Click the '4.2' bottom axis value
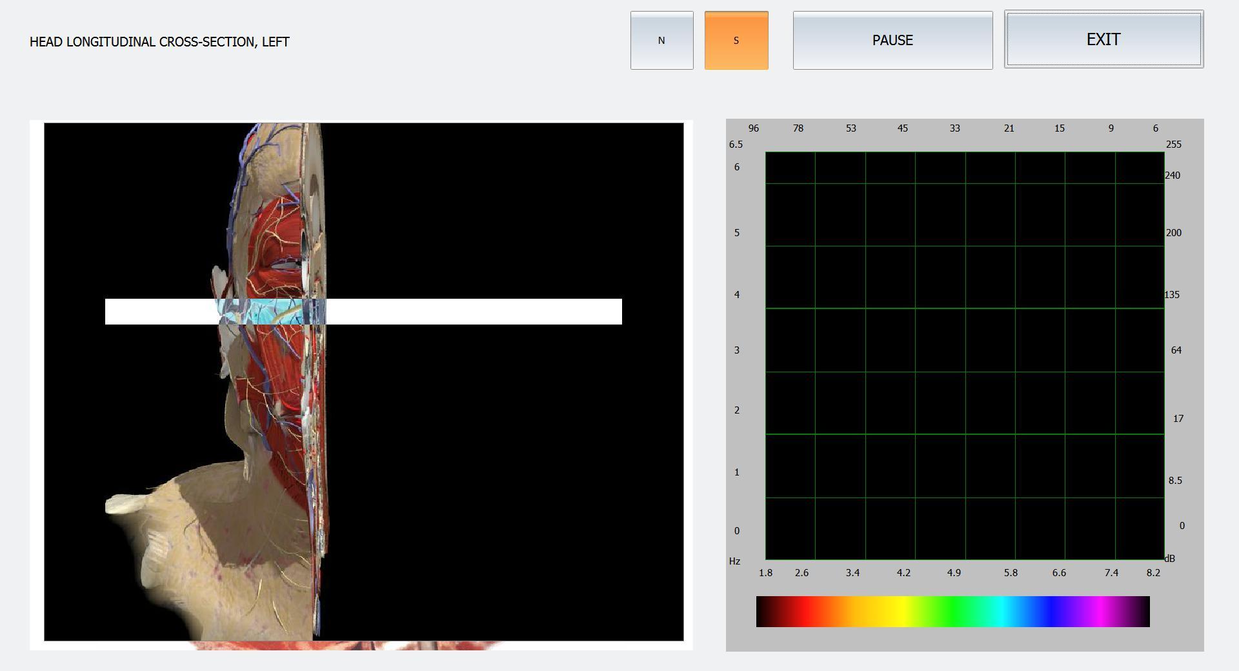The height and width of the screenshot is (671, 1239). coord(903,573)
